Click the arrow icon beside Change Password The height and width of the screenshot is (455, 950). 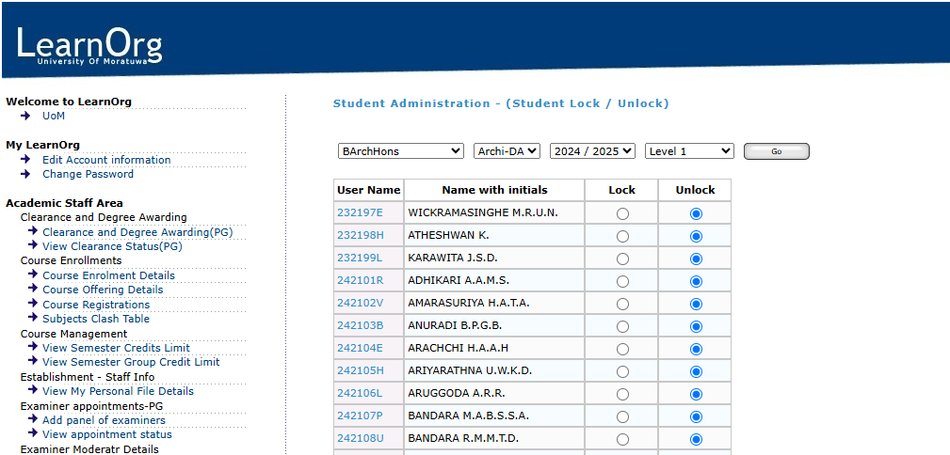(25, 174)
